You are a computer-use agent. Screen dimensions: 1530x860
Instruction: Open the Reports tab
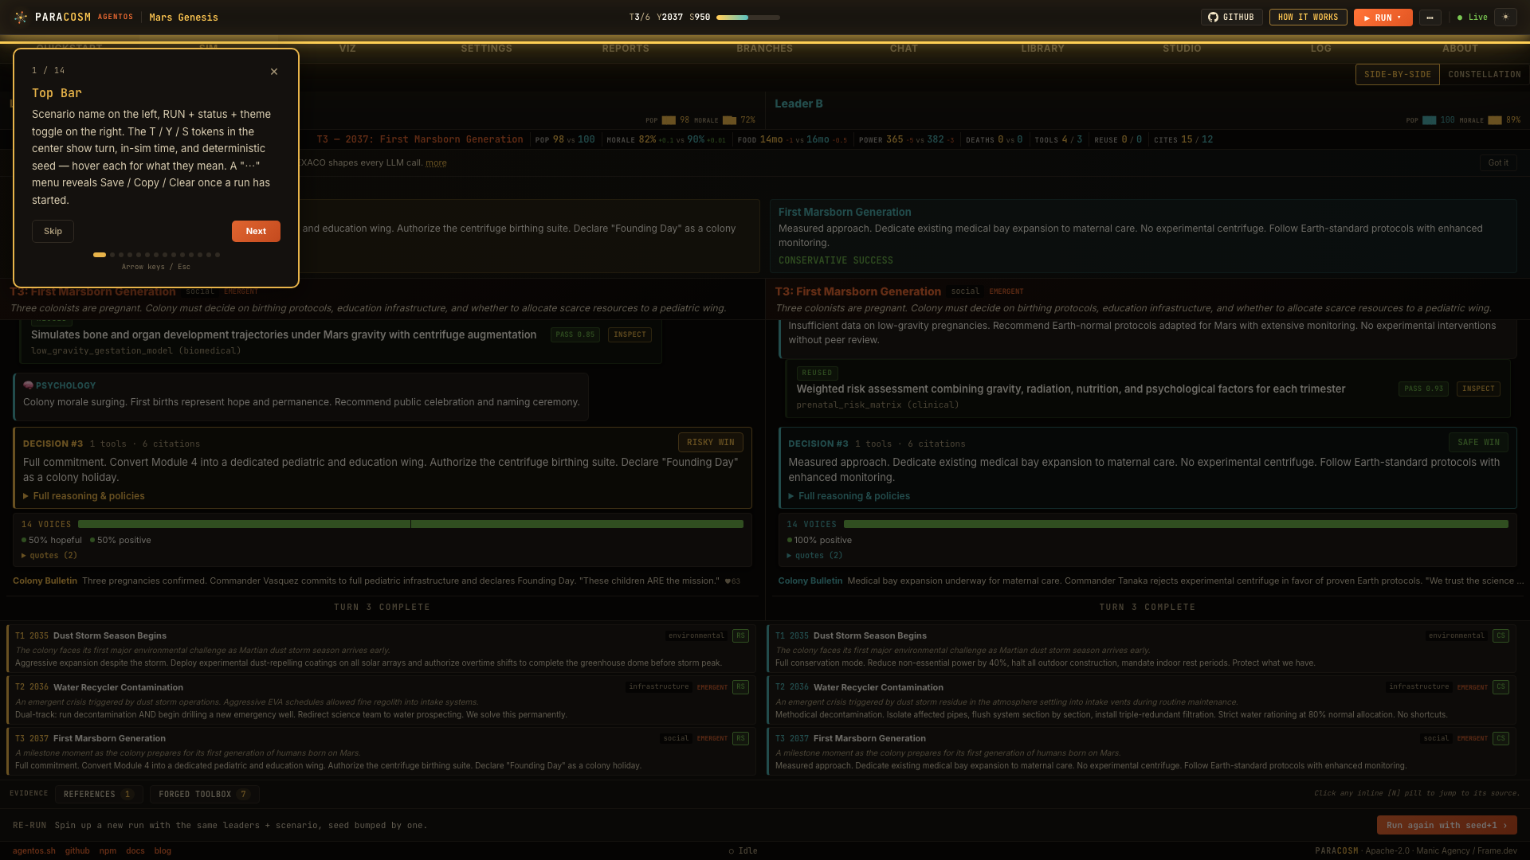[x=625, y=49]
